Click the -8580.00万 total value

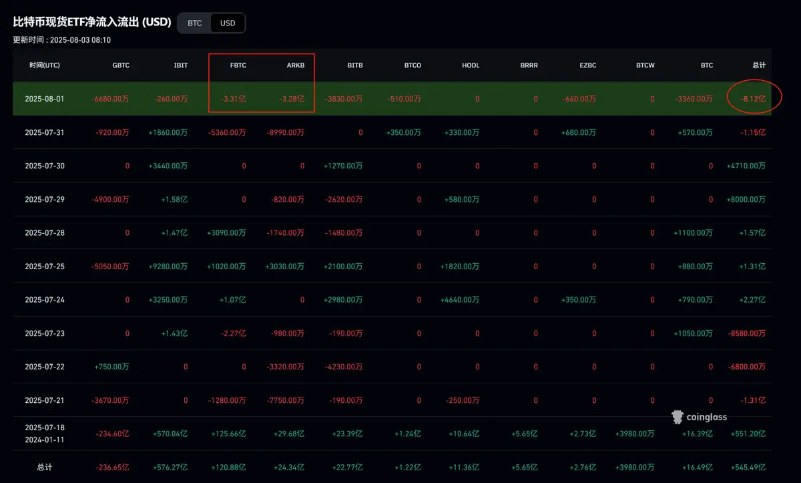coord(747,333)
